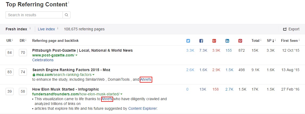Click Total value 15K
The width and height of the screenshot is (305, 114).
click(255, 50)
